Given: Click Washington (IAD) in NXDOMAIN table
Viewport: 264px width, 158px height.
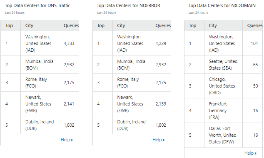Looking at the screenshot, I should coord(222,43).
